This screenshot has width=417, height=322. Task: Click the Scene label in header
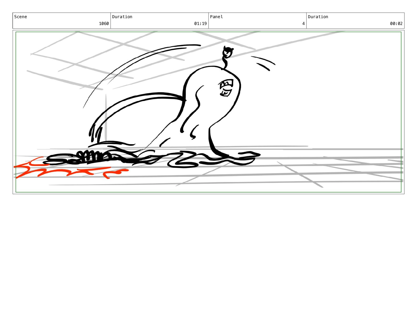coord(21,17)
